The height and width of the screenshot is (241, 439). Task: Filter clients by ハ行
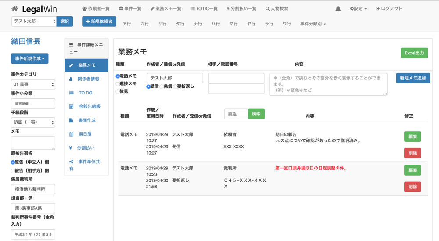click(216, 24)
